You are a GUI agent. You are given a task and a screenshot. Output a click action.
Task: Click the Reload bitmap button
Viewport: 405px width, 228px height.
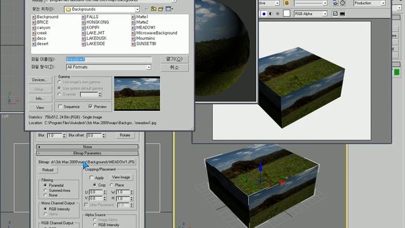click(48, 170)
